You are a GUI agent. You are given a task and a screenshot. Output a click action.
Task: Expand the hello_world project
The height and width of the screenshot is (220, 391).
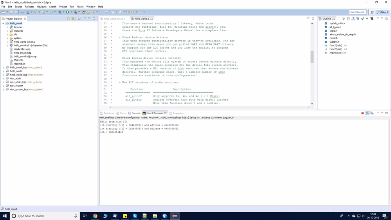[x=3, y=71]
